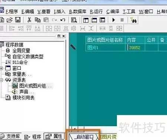Click the Cut scissors icon
Viewport: 167px width, 140px height.
(29, 20)
